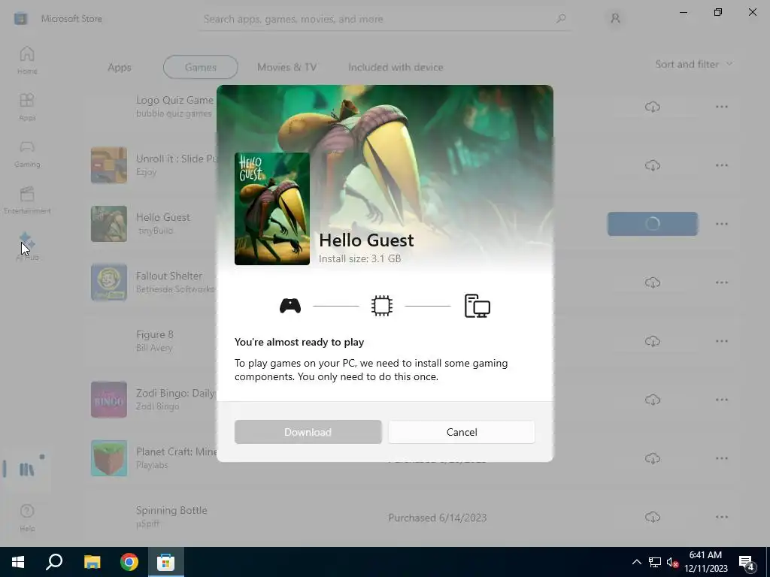Viewport: 770px width, 577px height.
Task: Open the Home section in sidebar
Action: click(27, 60)
